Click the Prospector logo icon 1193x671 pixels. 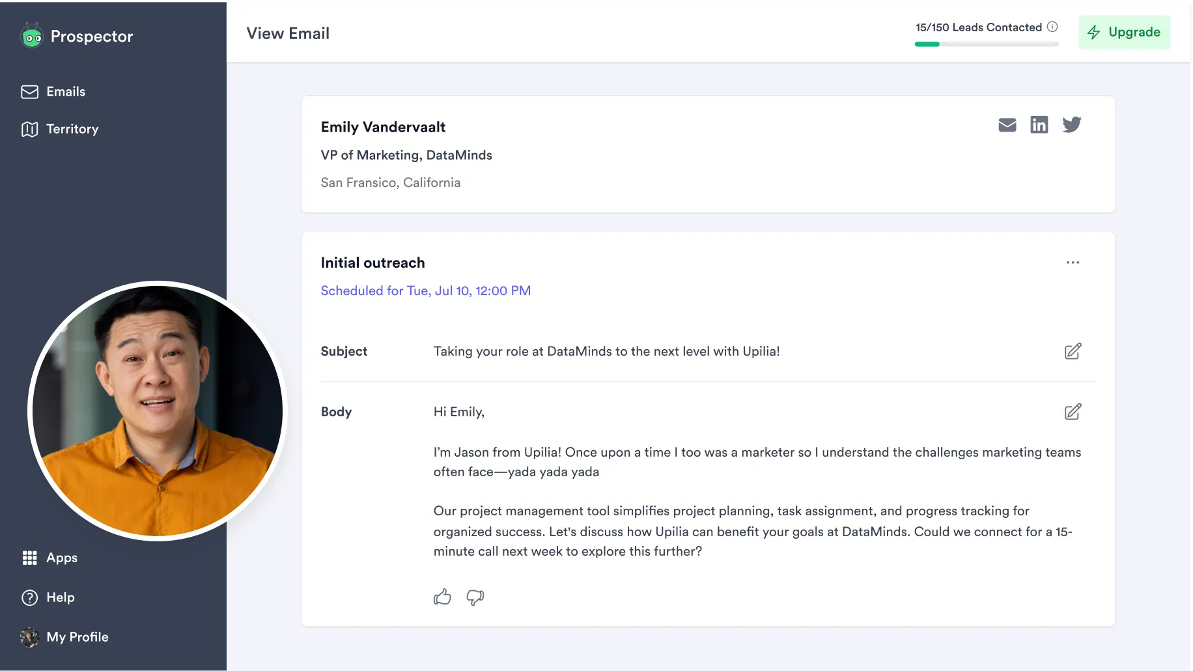pyautogui.click(x=31, y=36)
